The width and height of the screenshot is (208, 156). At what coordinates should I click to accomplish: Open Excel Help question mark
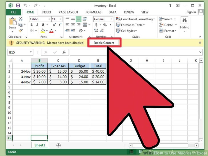point(170,5)
